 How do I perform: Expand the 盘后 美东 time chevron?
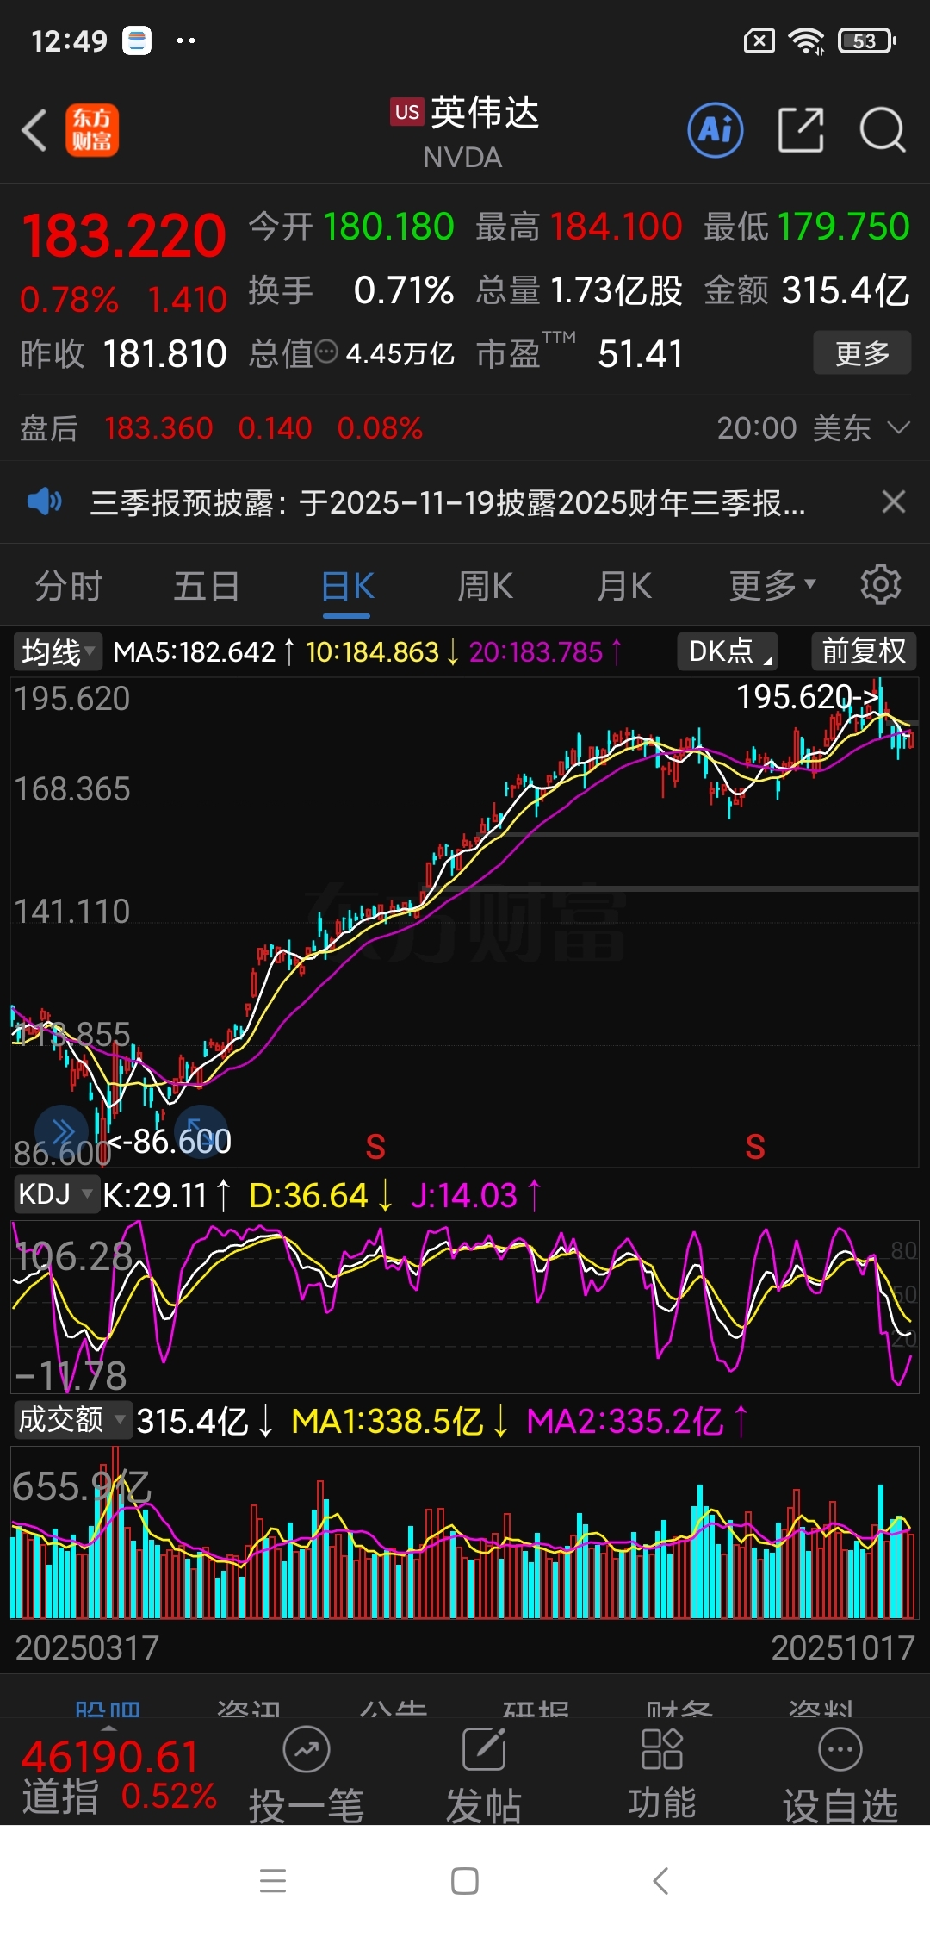(898, 427)
